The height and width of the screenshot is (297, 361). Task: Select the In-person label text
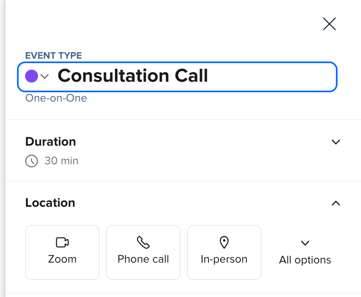pyautogui.click(x=224, y=259)
